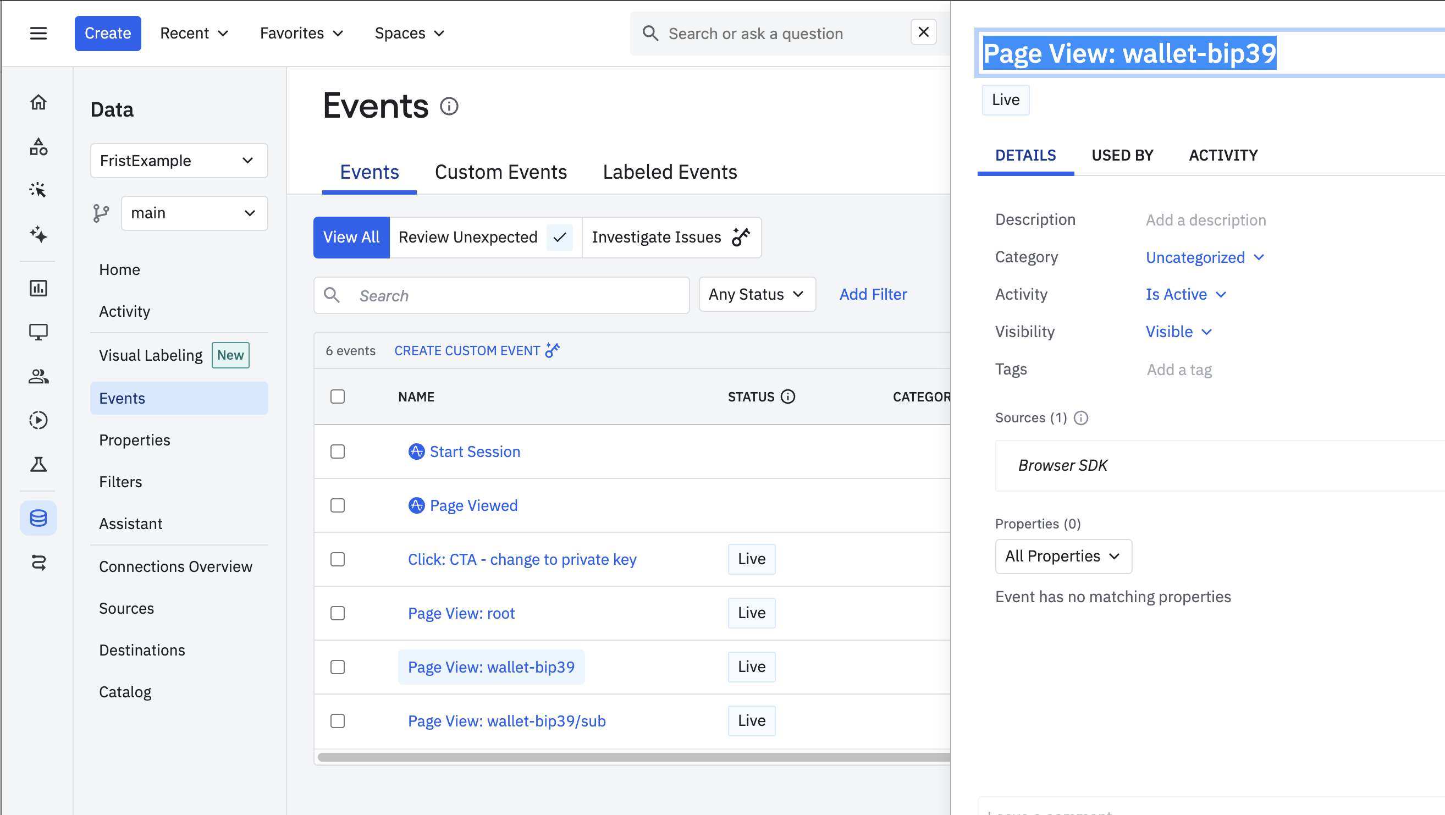This screenshot has width=1445, height=815.
Task: Open the Visible visibility dropdown
Action: click(x=1178, y=332)
